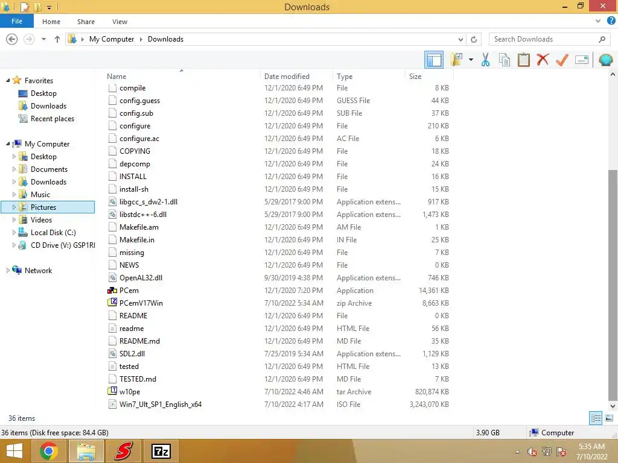Select the libgcc_s_dw2-1.dll icon
The height and width of the screenshot is (463, 618).
(112, 201)
